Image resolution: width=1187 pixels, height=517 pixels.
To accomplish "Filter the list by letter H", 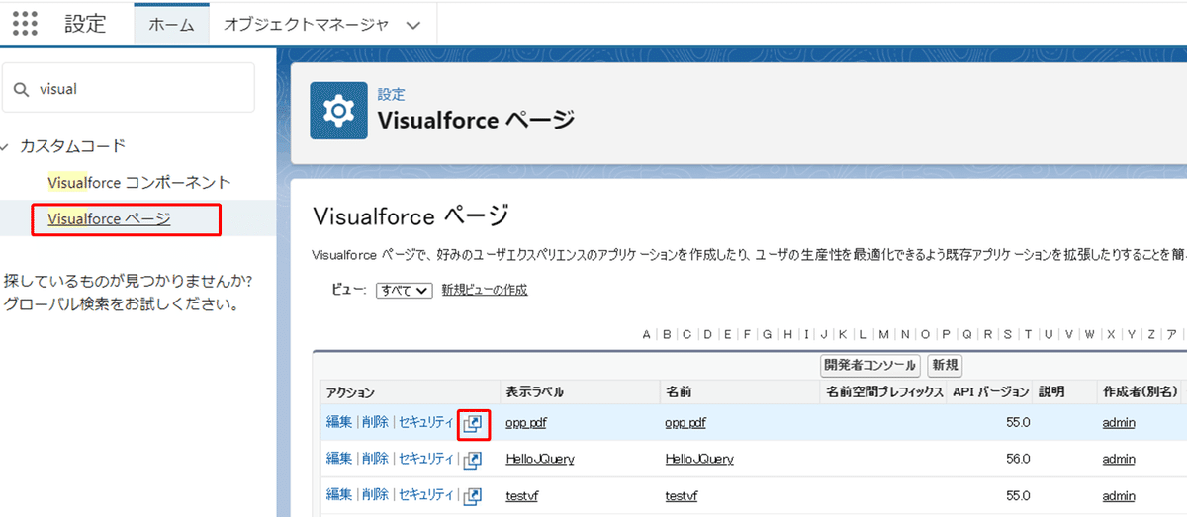I will point(787,334).
